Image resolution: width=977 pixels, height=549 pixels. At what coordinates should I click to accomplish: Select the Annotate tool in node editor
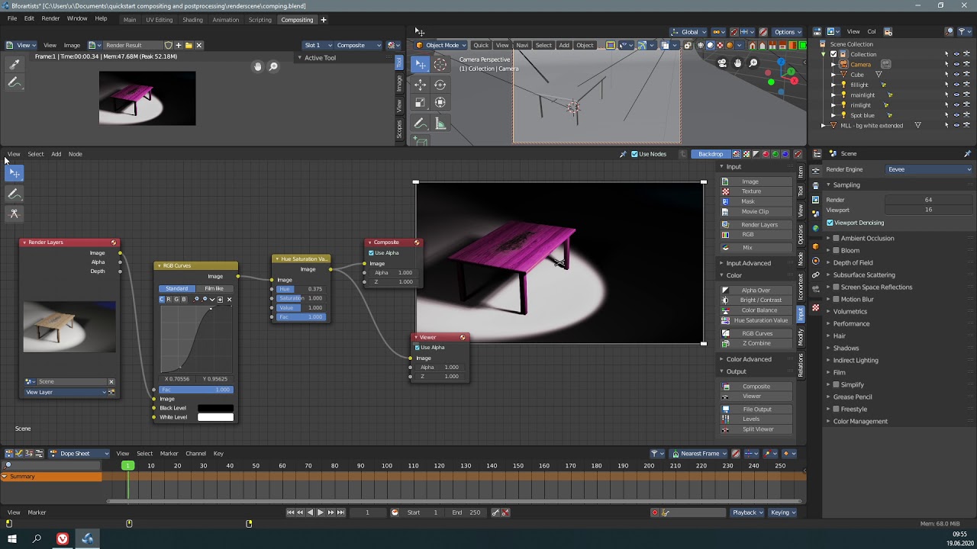15,194
